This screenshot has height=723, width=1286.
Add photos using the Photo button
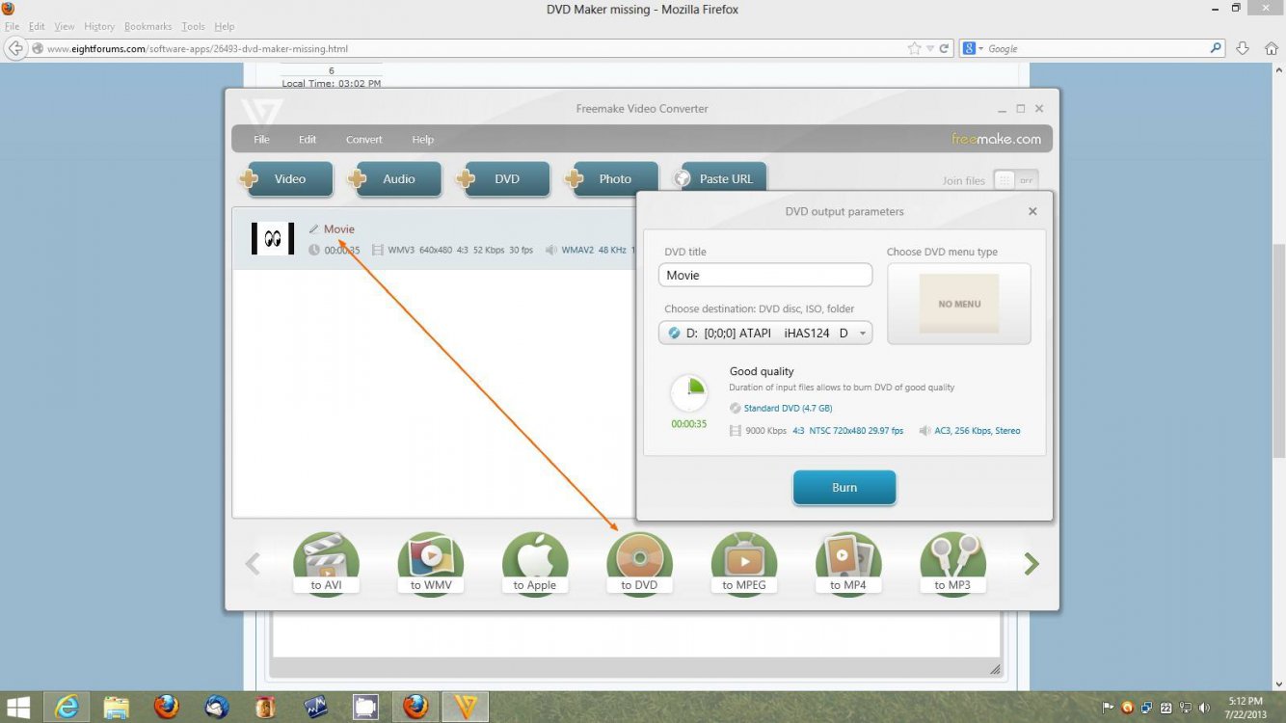[x=612, y=179]
